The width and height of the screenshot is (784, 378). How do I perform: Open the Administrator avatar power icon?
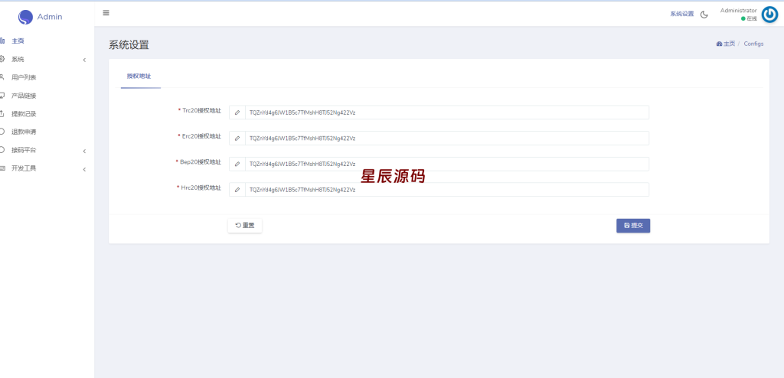[x=769, y=15]
